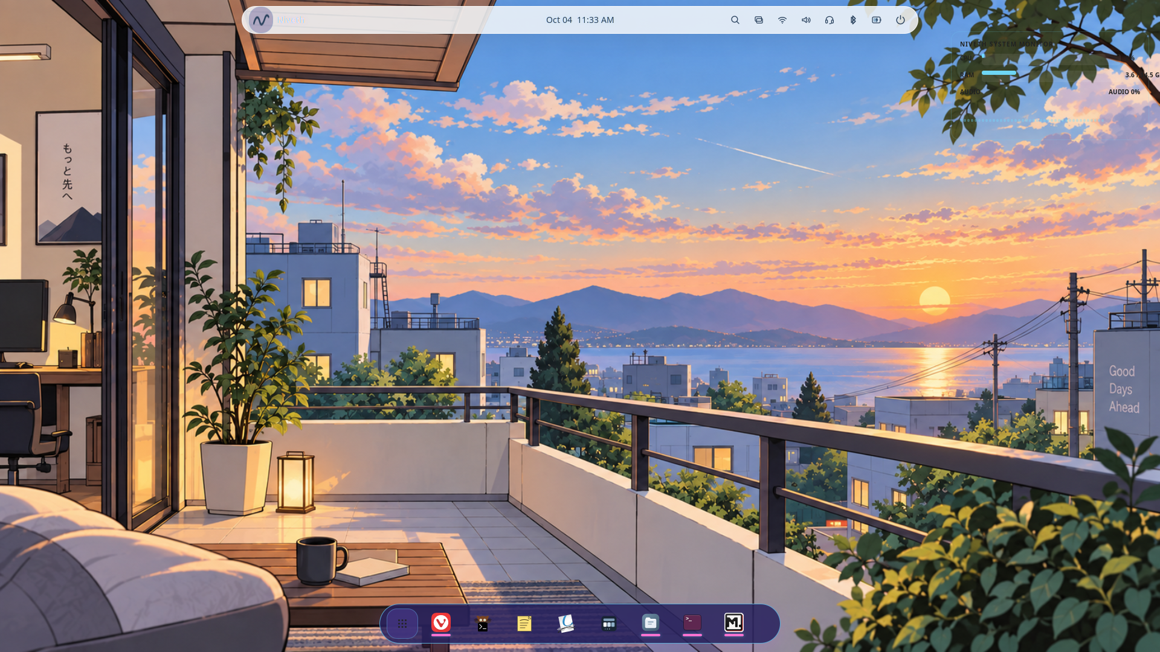The width and height of the screenshot is (1160, 652).
Task: Open the black-and-white M app icon
Action: click(x=733, y=622)
